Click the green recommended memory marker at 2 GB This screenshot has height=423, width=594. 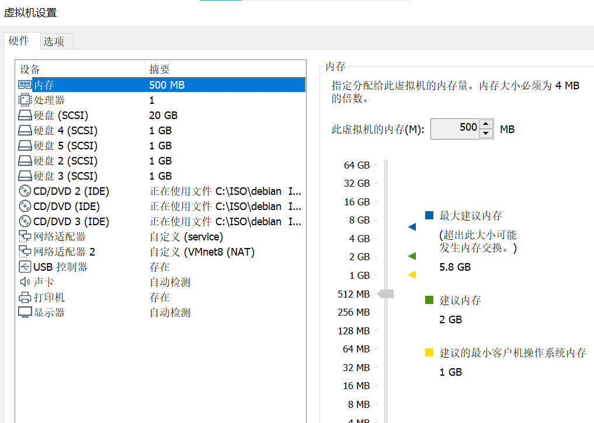pos(412,256)
